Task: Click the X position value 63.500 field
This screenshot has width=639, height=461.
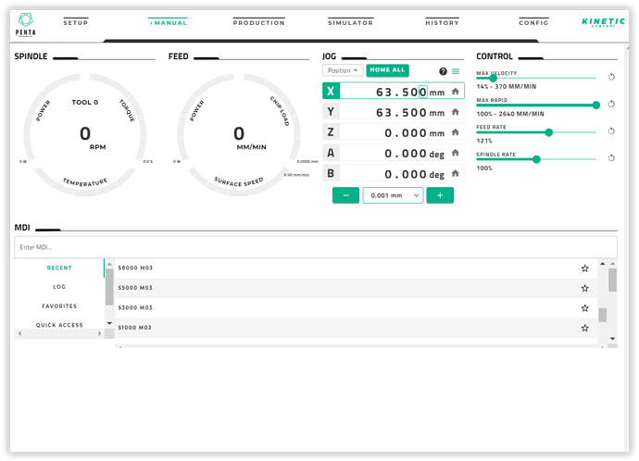Action: click(401, 92)
